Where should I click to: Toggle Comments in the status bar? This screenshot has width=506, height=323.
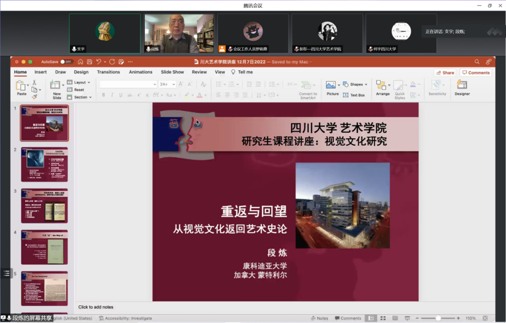tap(348, 318)
